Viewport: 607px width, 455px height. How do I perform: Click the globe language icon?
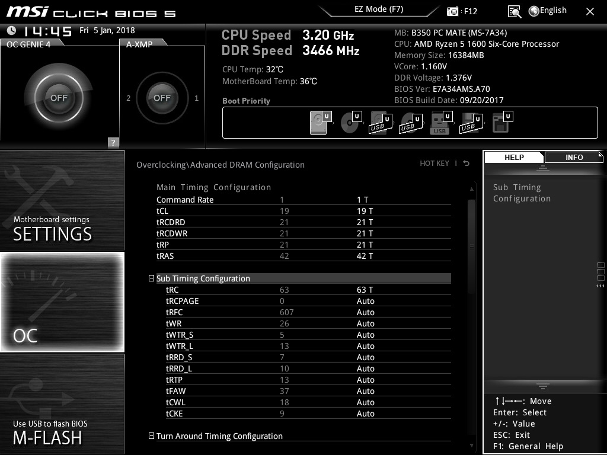[x=534, y=11]
